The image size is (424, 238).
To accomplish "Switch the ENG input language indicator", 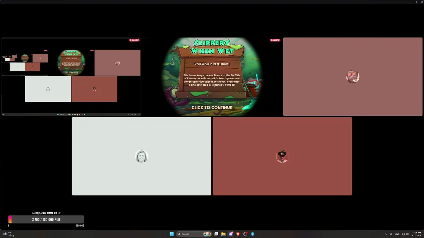I will coord(397,234).
